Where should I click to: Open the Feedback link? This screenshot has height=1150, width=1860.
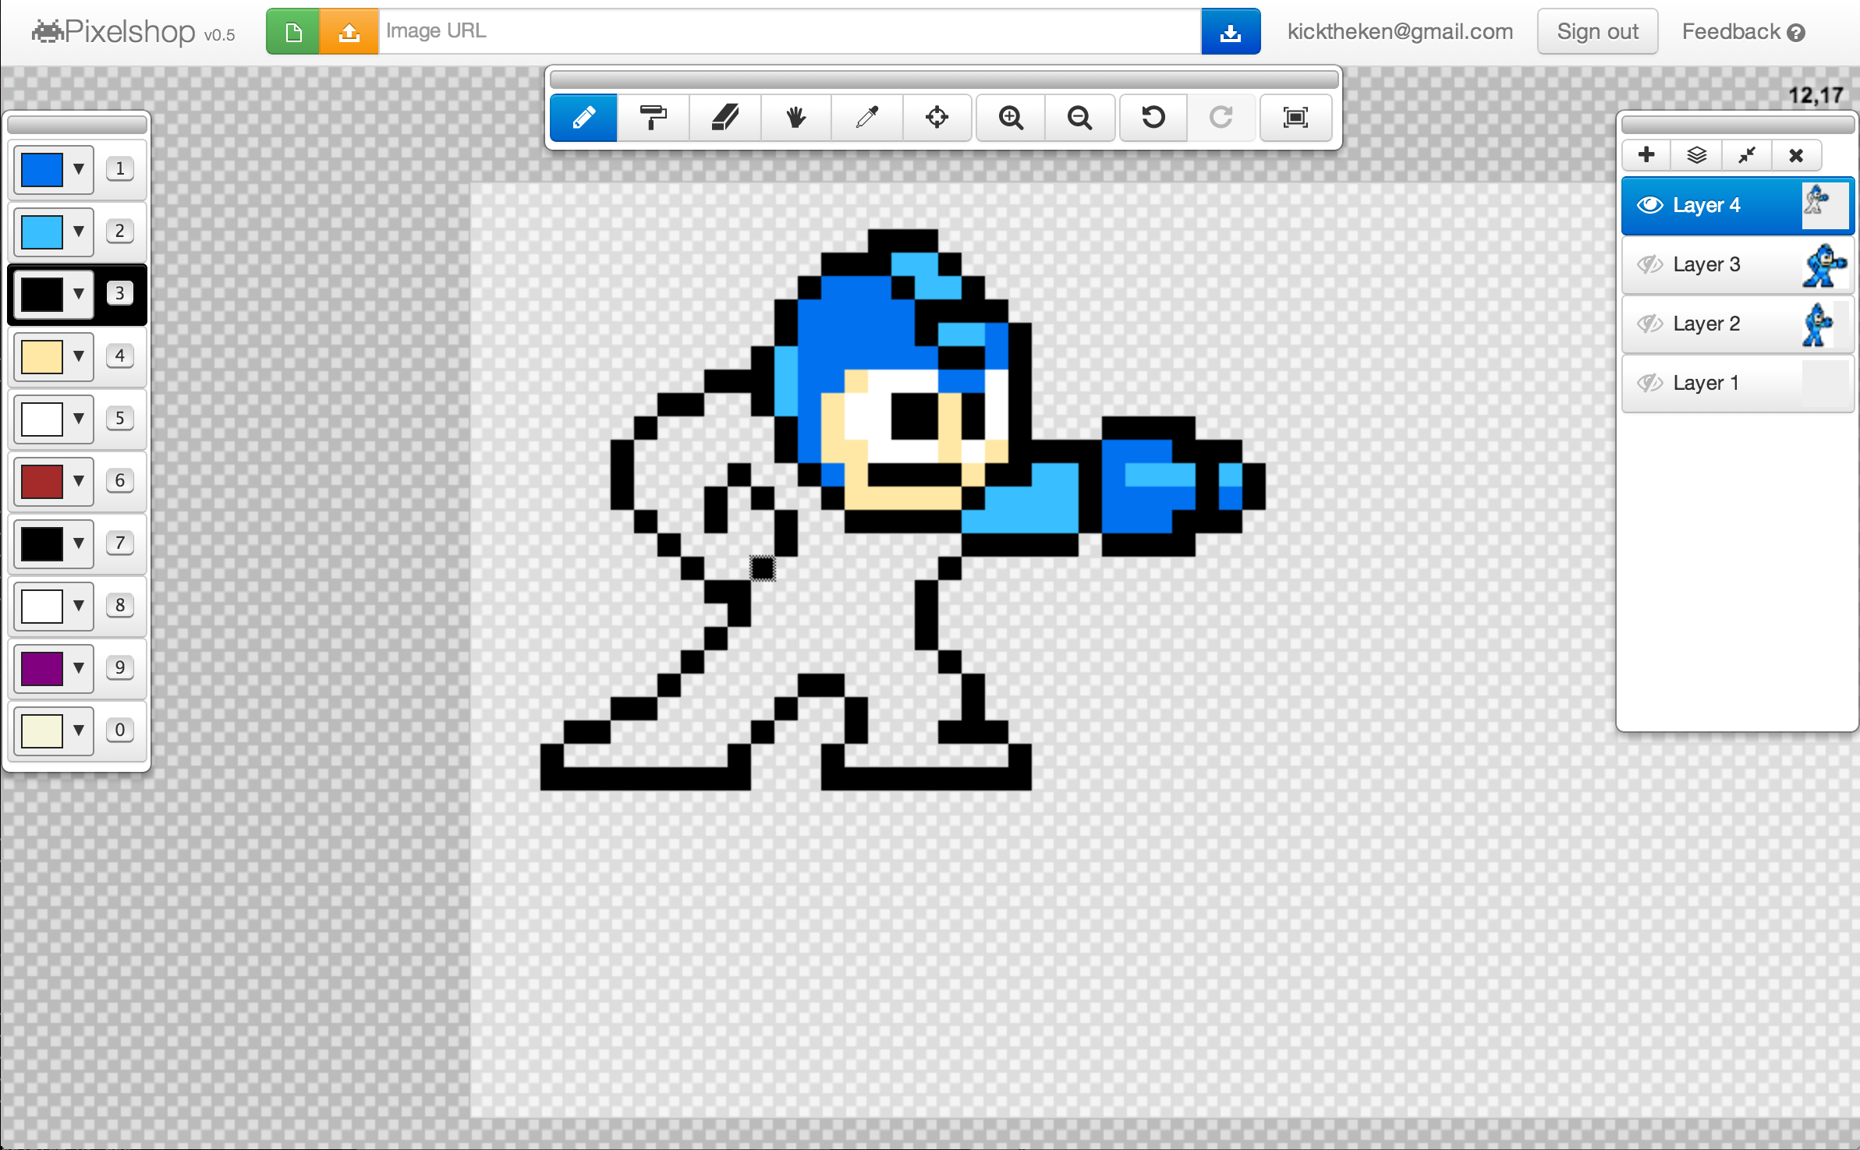(x=1742, y=32)
